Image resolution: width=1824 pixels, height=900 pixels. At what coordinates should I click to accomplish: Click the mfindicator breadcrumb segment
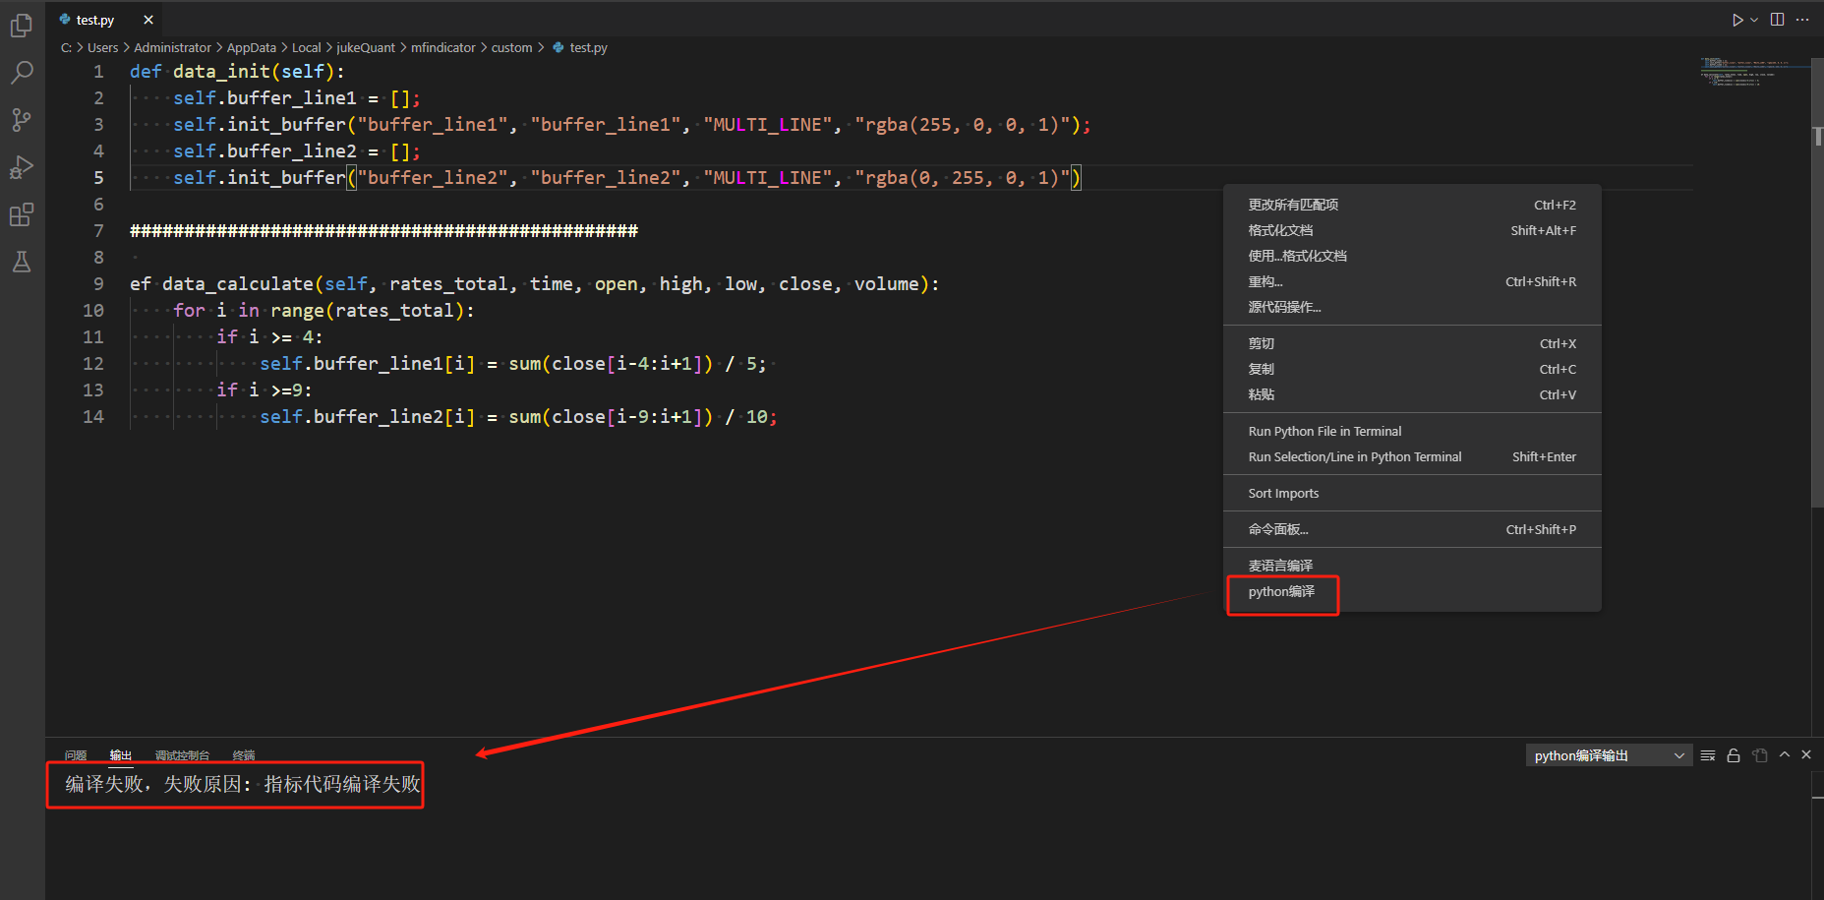click(x=443, y=47)
